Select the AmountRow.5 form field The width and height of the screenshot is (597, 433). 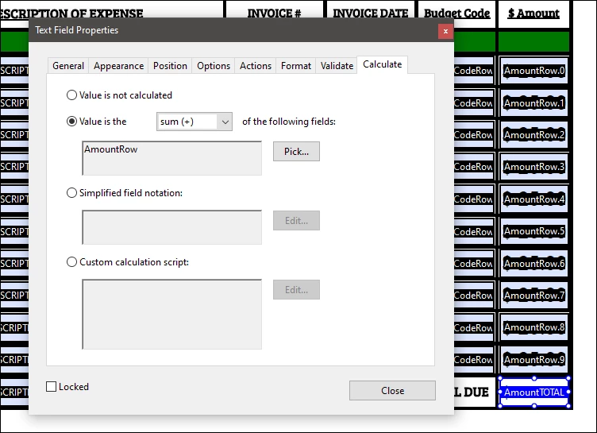click(x=533, y=231)
